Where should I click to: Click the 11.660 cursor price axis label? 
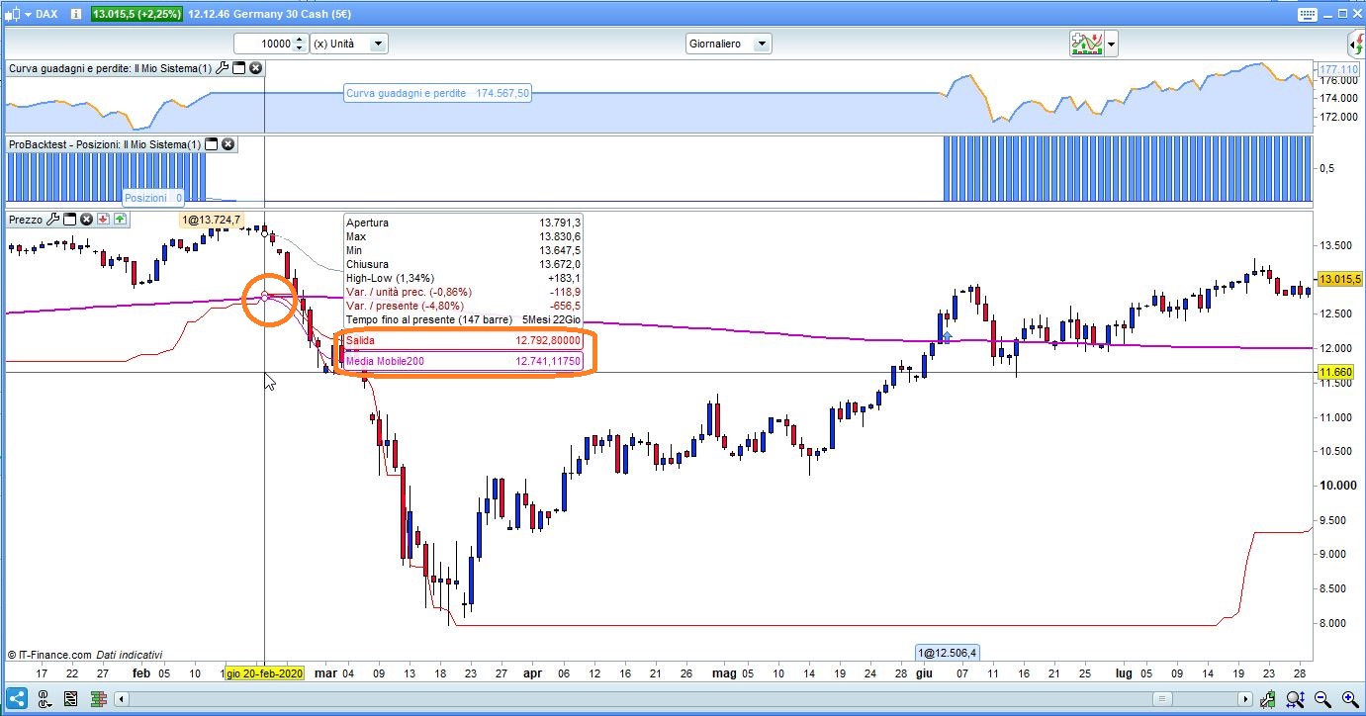coord(1338,372)
